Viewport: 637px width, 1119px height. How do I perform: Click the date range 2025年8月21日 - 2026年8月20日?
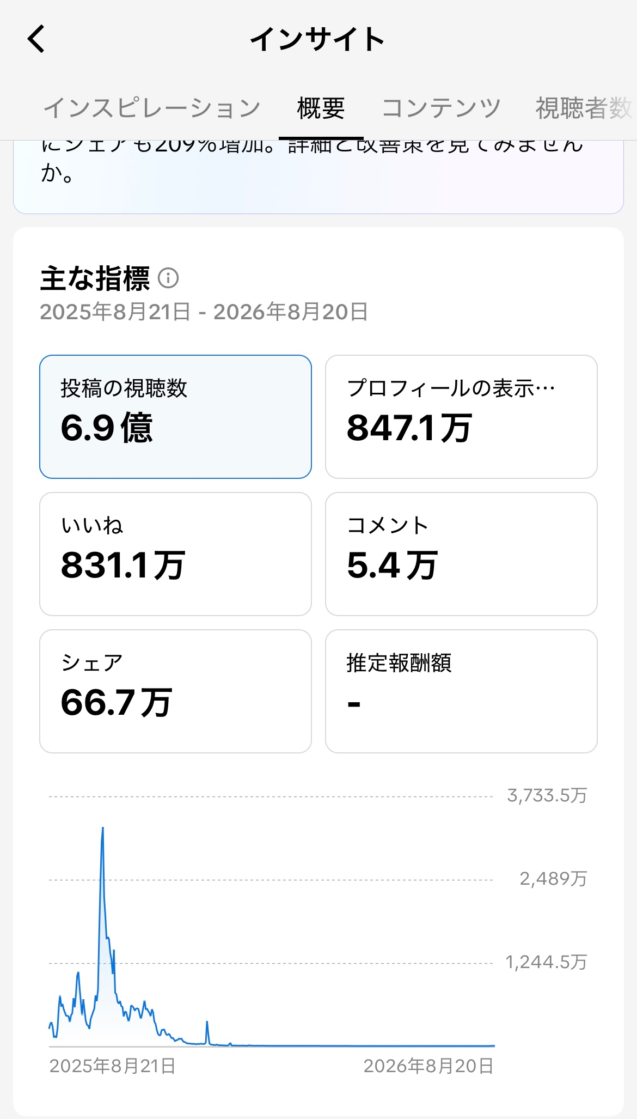click(204, 312)
